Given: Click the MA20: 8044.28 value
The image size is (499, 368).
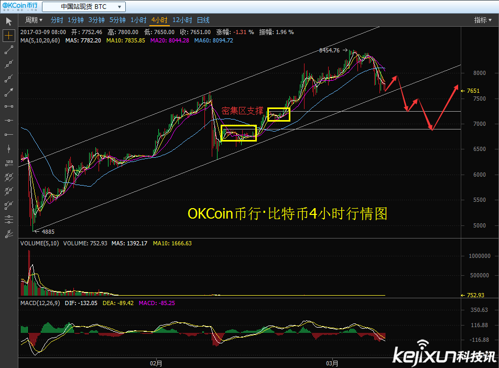Looking at the screenshot, I should (170, 40).
